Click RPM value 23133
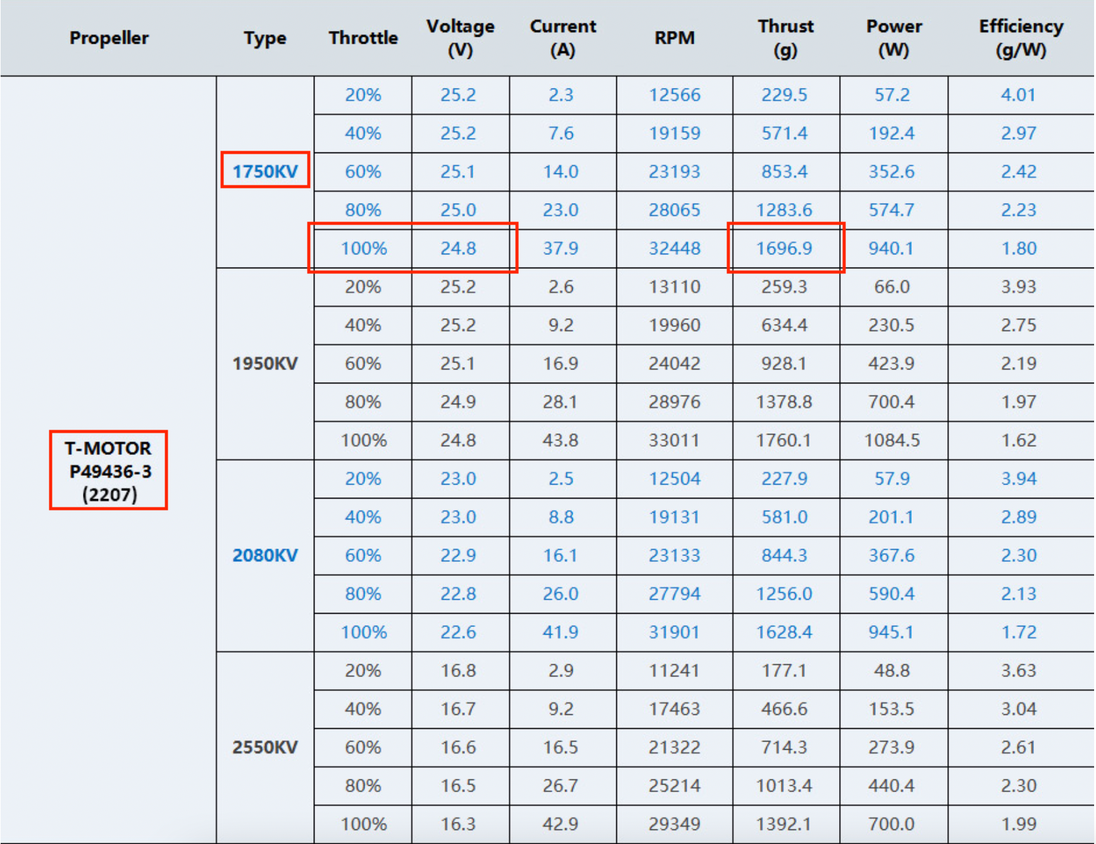This screenshot has height=844, width=1096. [675, 555]
